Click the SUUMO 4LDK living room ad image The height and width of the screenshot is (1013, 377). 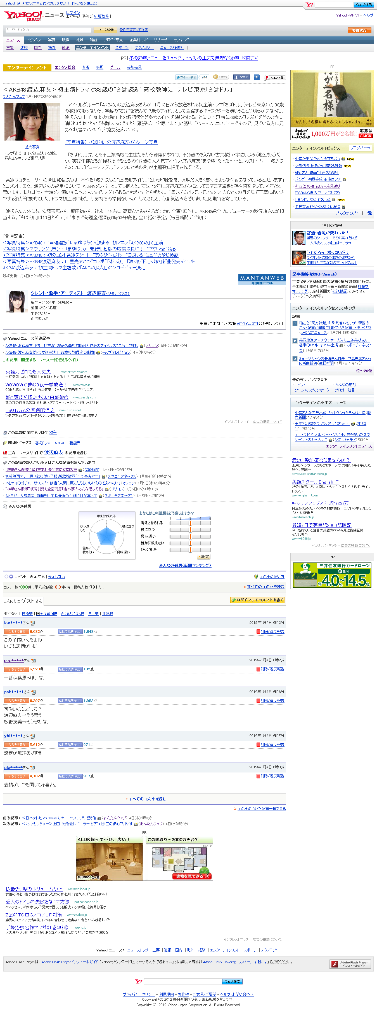pos(110,858)
